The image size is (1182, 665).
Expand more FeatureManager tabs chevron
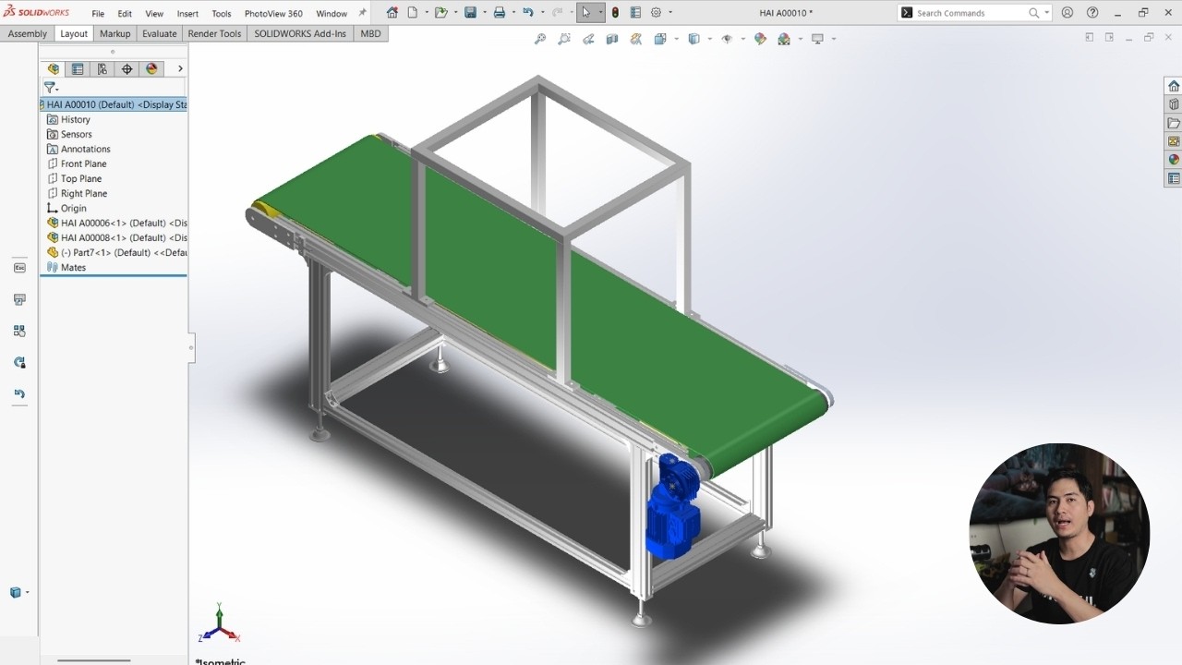pos(180,68)
